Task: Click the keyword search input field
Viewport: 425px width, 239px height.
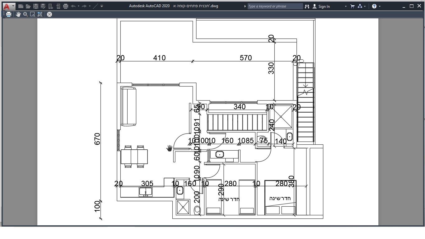Action: (275, 6)
